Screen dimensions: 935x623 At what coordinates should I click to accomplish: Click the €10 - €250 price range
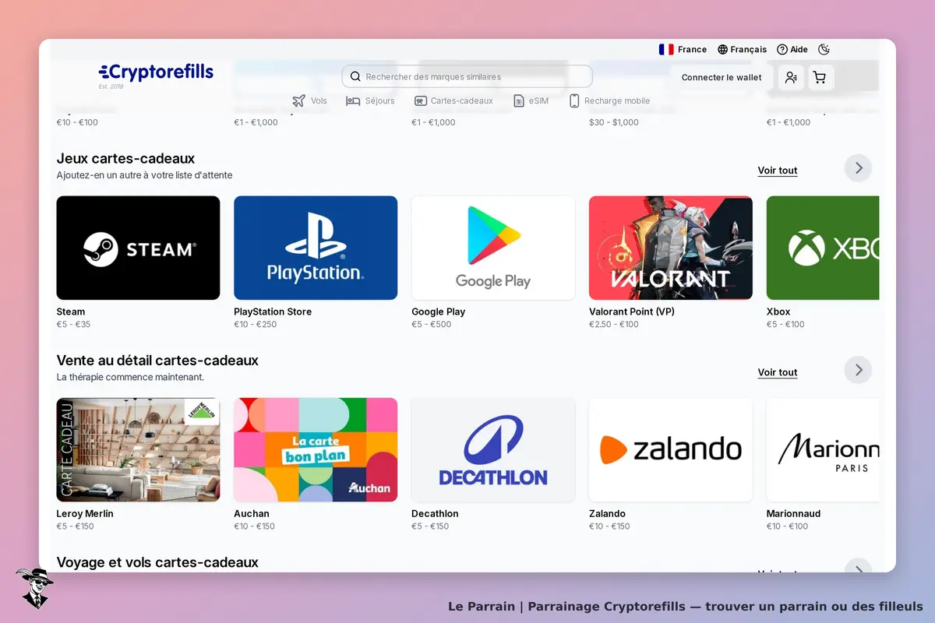pyautogui.click(x=256, y=324)
